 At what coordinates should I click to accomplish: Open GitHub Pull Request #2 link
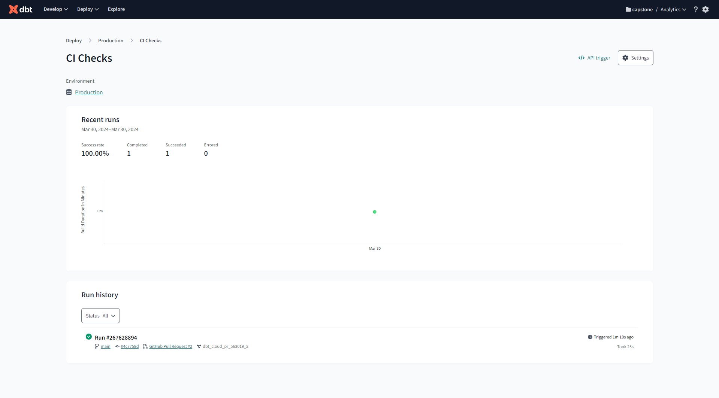[x=170, y=346]
